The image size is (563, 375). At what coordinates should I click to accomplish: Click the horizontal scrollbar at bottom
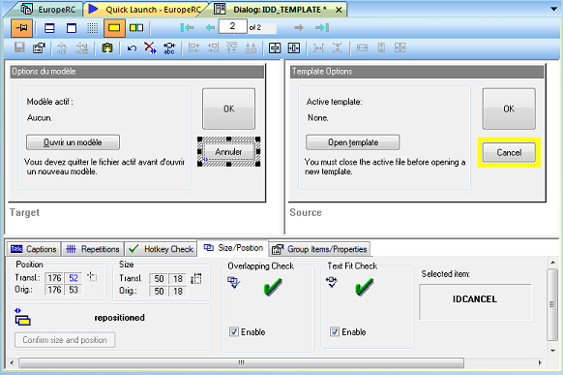coord(241,362)
